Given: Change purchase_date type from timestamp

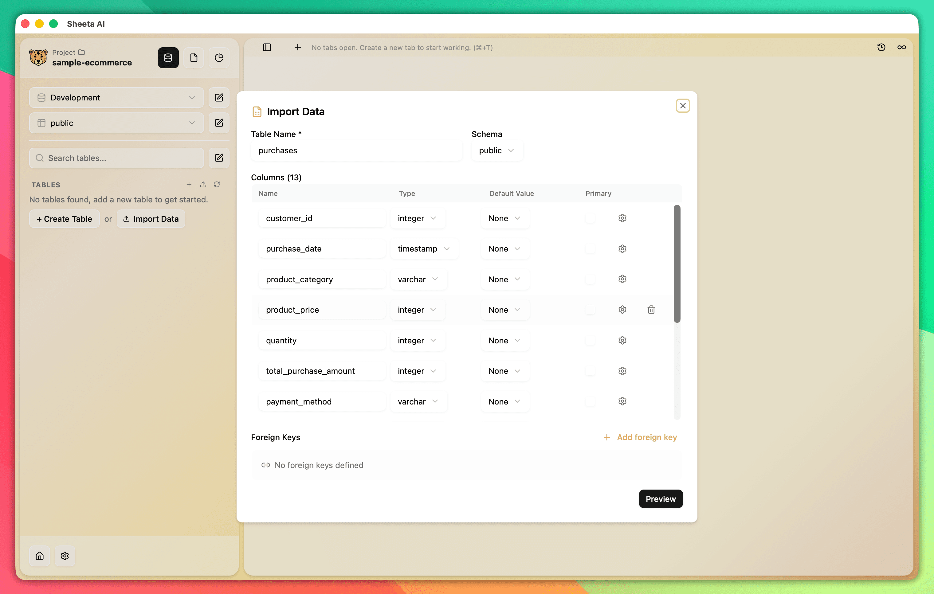Looking at the screenshot, I should click(x=424, y=248).
